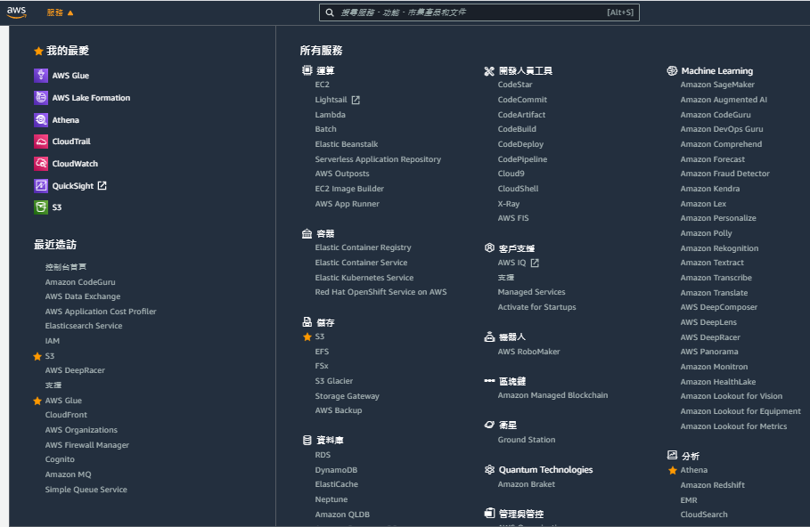Click the 客戶支援 customer support icon
This screenshot has width=810, height=527.
pos(489,247)
